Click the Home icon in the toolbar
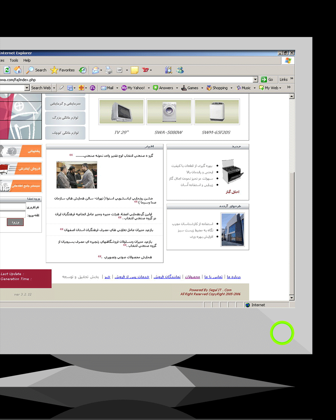The width and height of the screenshot is (336, 420). click(x=18, y=70)
